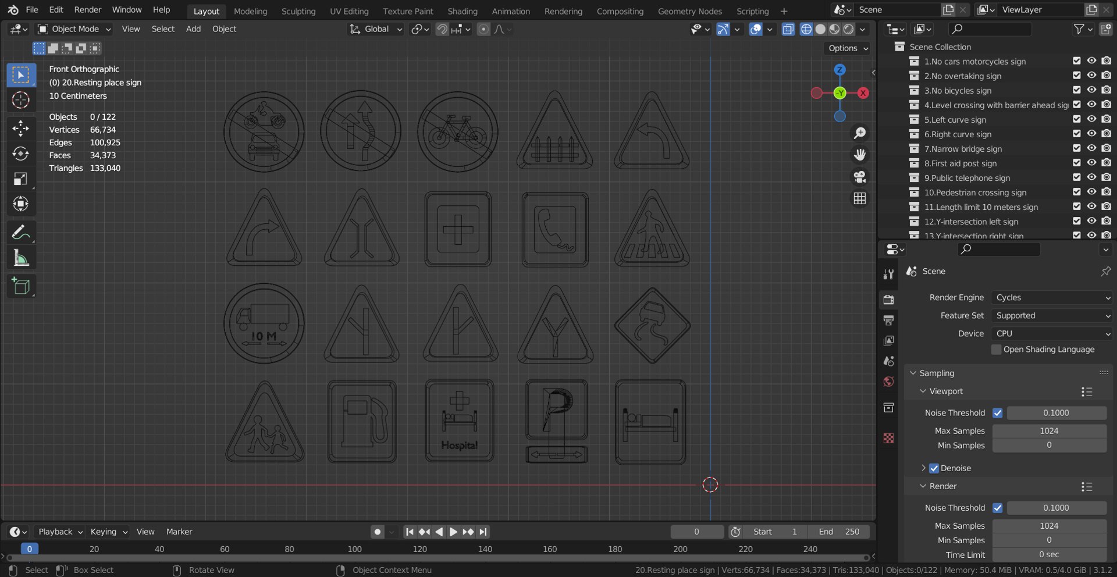Enable Open Shading Language checkbox
The width and height of the screenshot is (1117, 577).
(x=997, y=350)
